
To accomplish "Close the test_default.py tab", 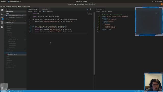I will click(38, 9).
